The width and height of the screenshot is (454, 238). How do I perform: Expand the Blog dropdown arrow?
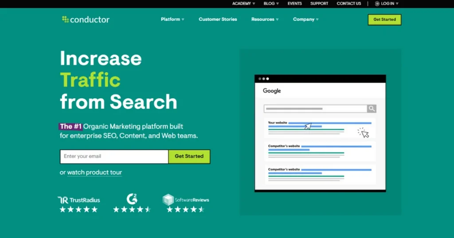(278, 4)
